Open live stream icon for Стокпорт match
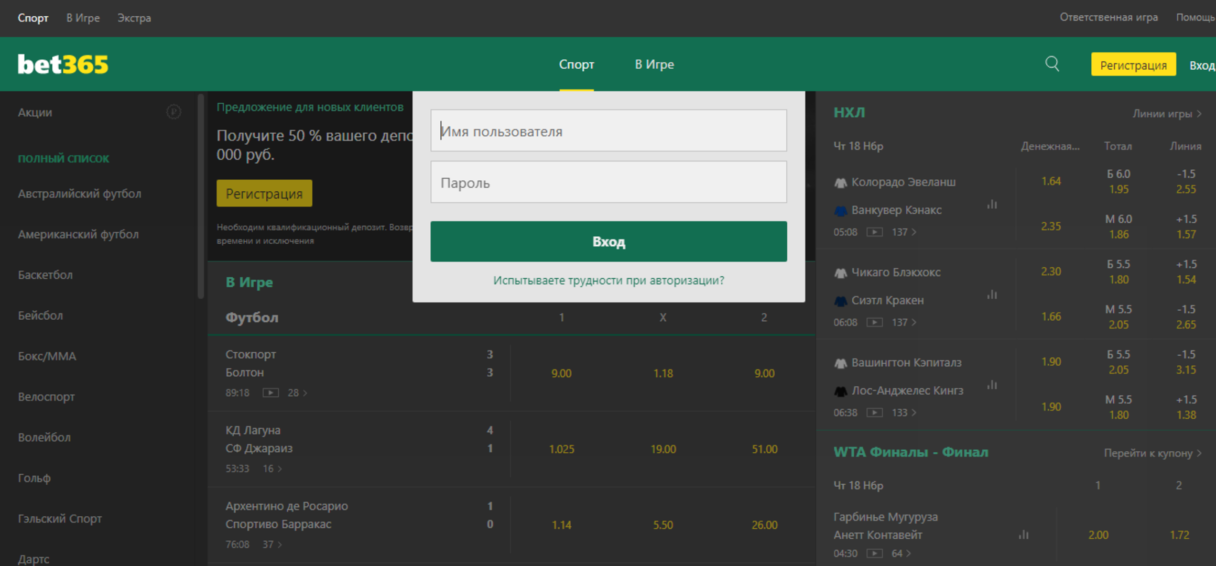 point(270,393)
